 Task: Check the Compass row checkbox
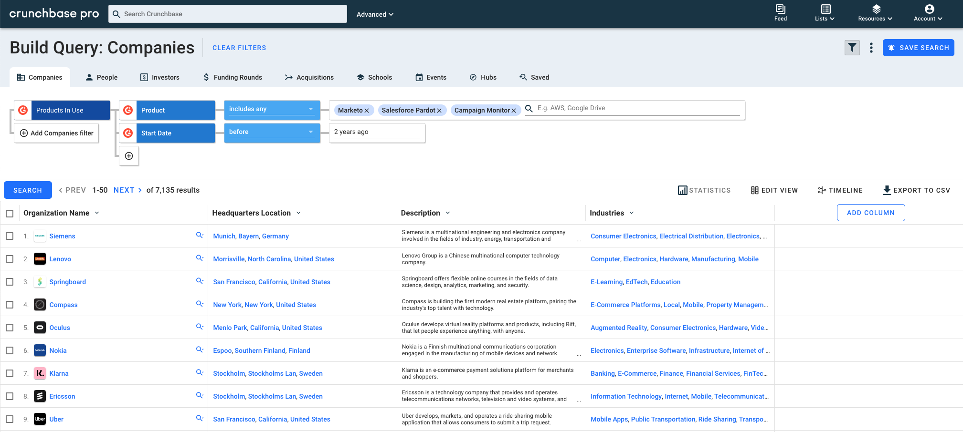tap(10, 305)
